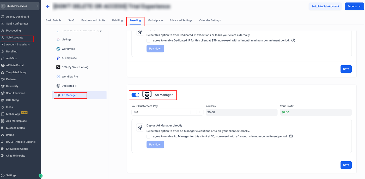Click the AI Employee sparkle icon
The image size is (365, 179).
[x=58, y=58]
